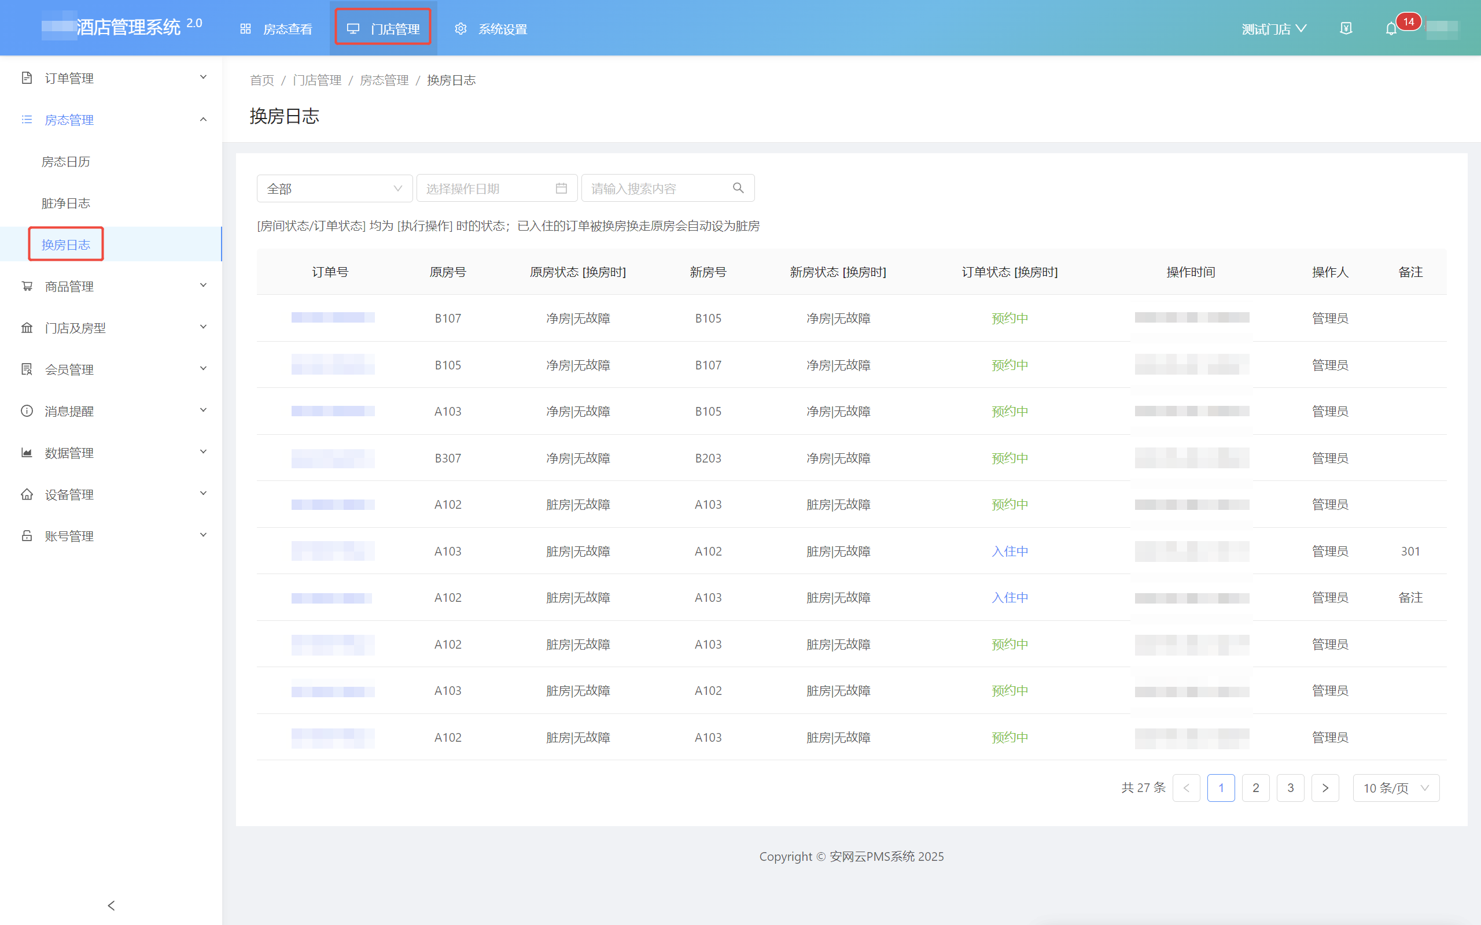
Task: Open 脏净日志 submenu item
Action: pos(65,203)
